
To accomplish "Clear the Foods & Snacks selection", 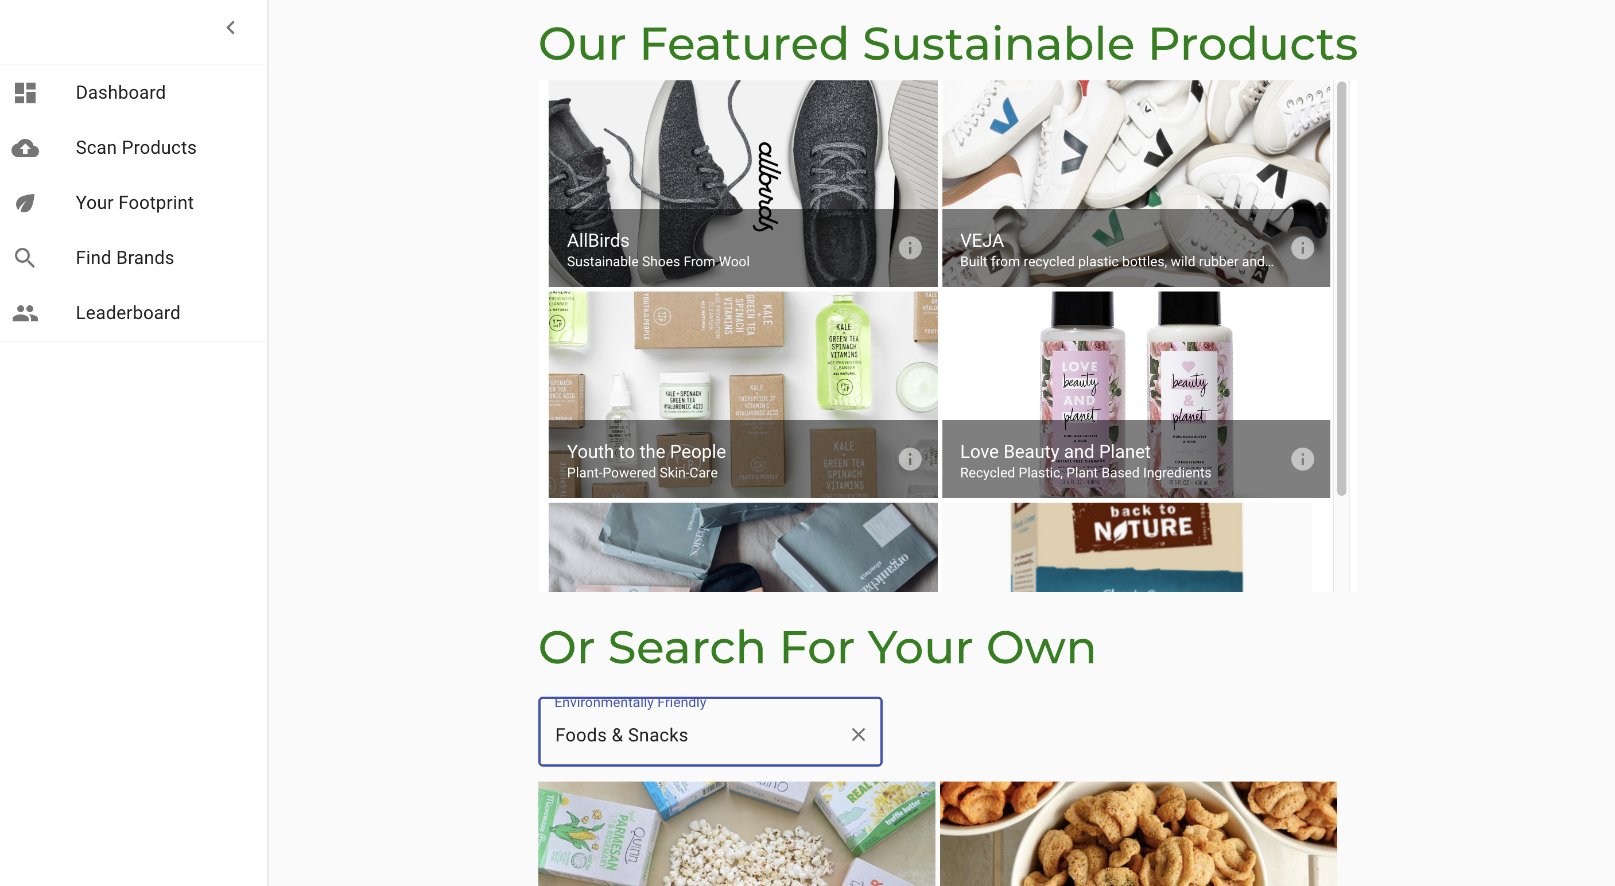I will 858,735.
